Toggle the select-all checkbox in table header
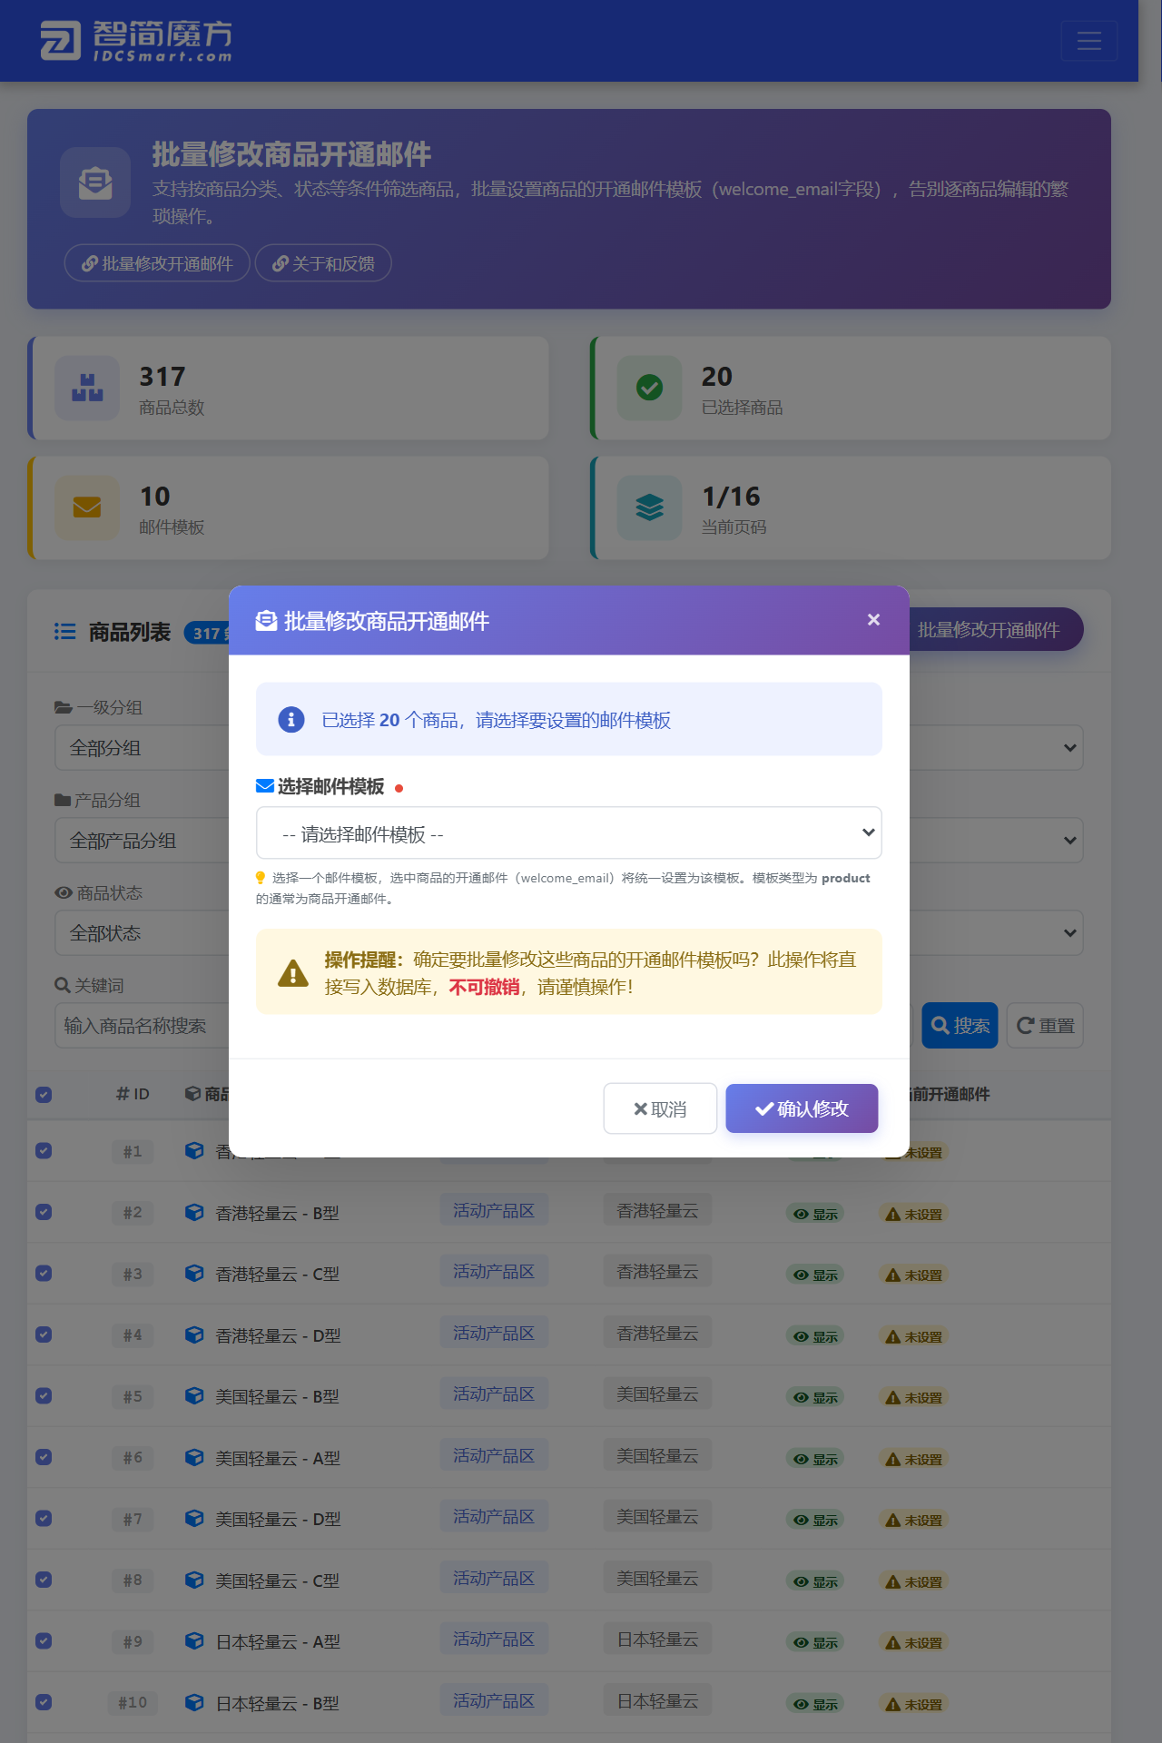This screenshot has width=1162, height=1743. (x=44, y=1095)
